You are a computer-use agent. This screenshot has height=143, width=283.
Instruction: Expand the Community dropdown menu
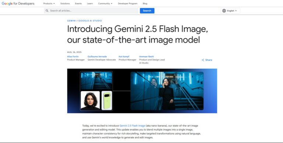pos(105,3)
